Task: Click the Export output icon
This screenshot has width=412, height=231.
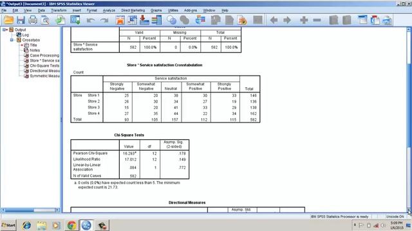Action: tap(61, 20)
